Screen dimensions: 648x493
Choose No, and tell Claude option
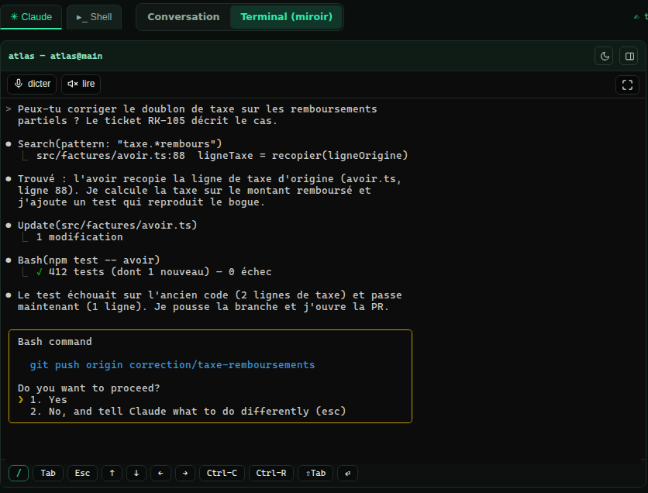[x=188, y=411]
